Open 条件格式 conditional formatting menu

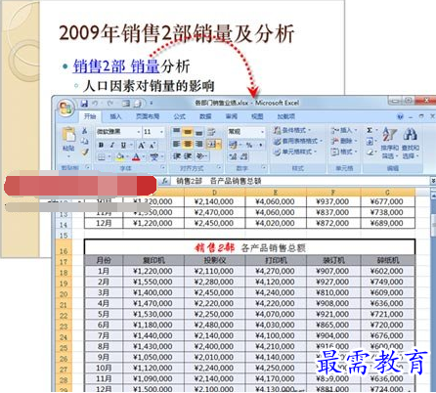click(292, 130)
